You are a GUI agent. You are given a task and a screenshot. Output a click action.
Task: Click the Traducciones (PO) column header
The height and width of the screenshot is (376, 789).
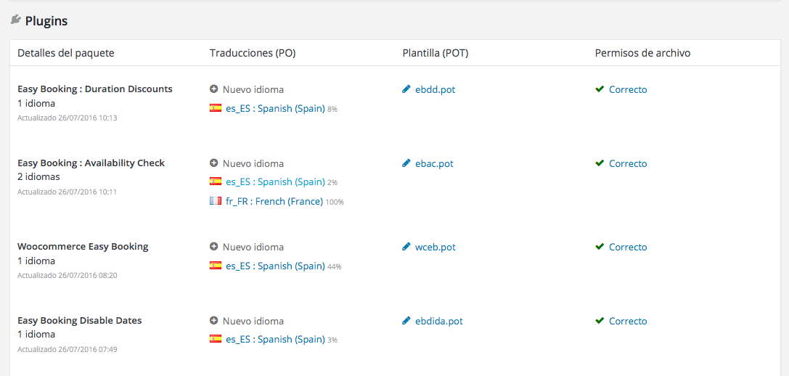tap(253, 53)
